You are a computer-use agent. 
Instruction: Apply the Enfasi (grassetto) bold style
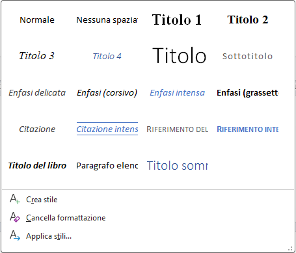tap(247, 92)
